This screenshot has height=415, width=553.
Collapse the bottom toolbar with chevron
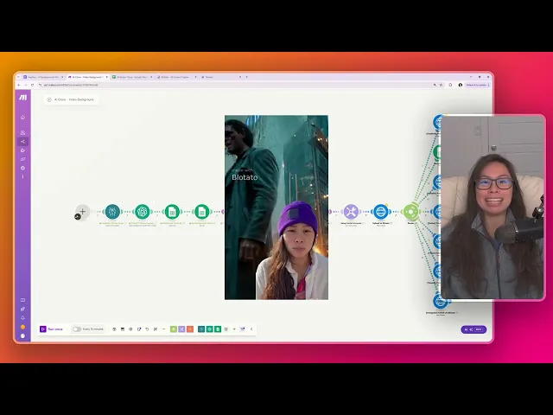tap(251, 329)
